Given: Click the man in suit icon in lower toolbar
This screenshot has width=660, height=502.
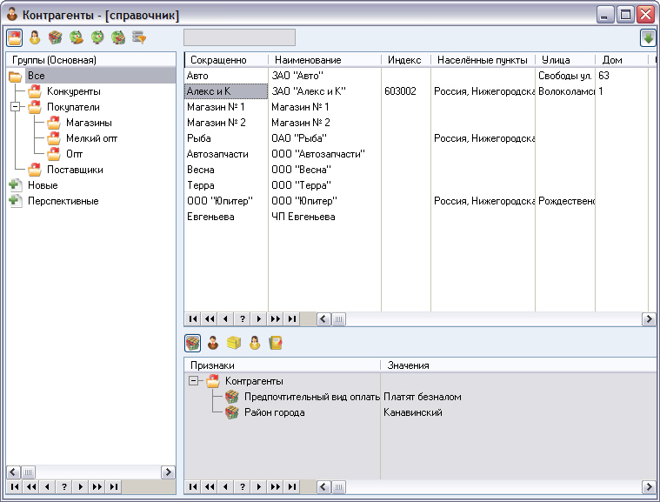Looking at the screenshot, I should point(213,344).
